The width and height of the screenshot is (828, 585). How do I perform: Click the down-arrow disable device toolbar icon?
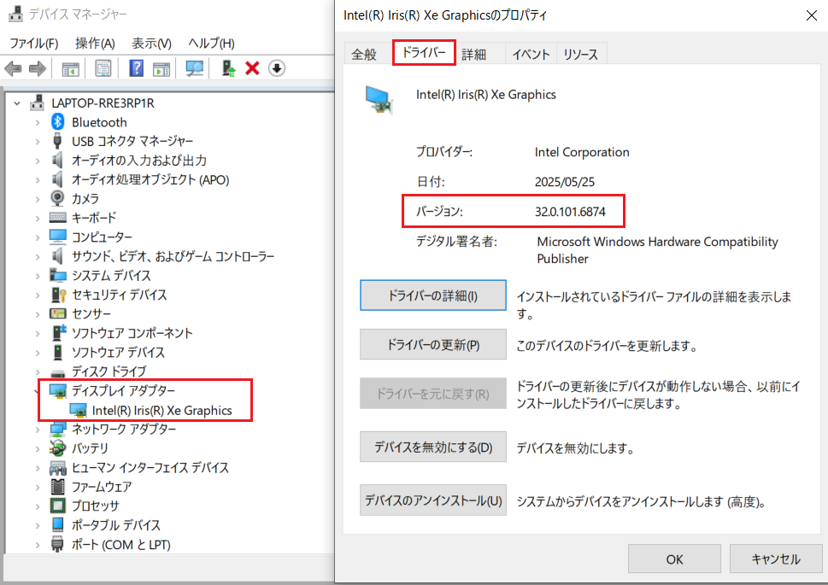point(277,68)
